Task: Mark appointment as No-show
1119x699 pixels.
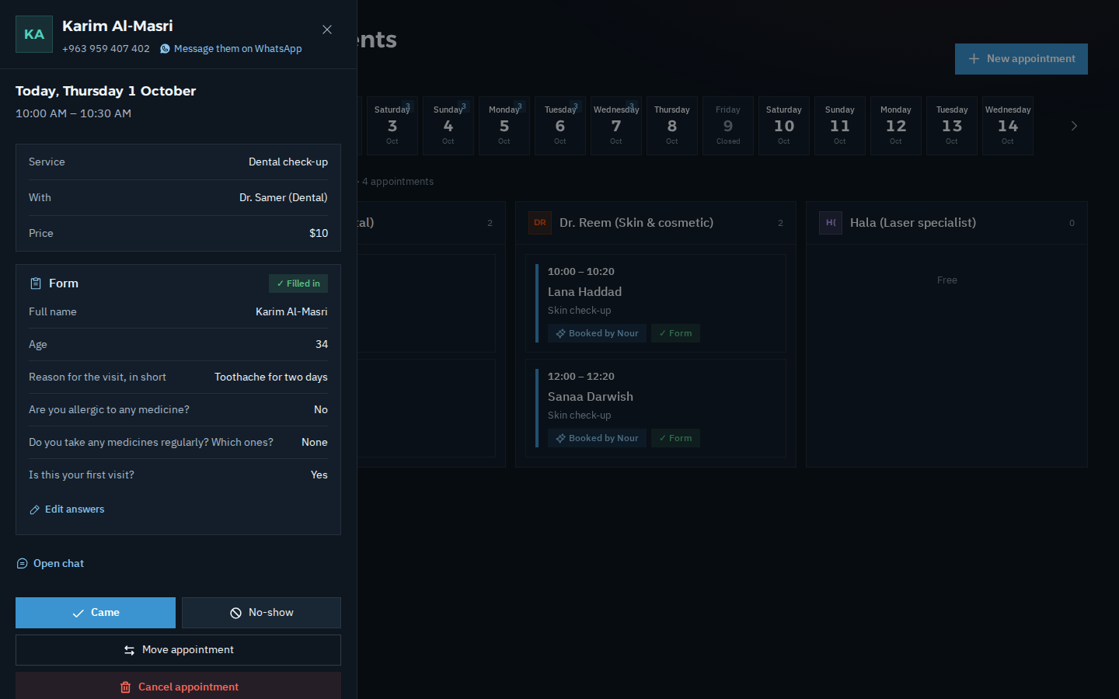Action: (261, 613)
